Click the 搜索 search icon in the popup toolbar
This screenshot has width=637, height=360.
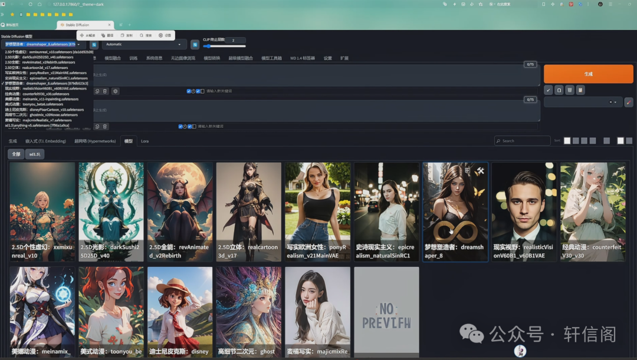145,35
